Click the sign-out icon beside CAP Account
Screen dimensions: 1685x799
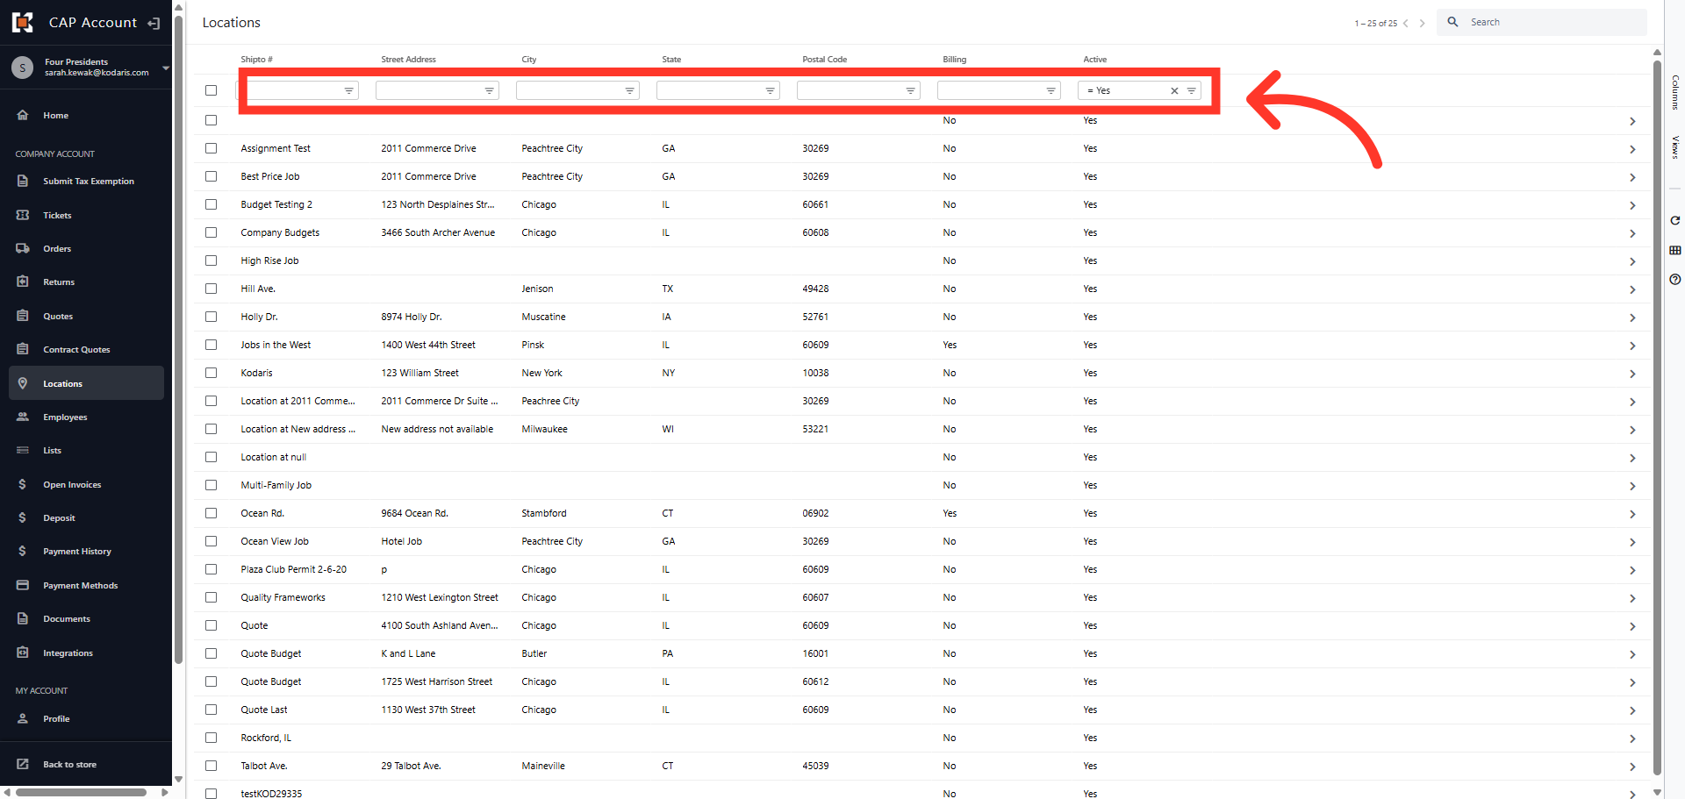(x=154, y=23)
